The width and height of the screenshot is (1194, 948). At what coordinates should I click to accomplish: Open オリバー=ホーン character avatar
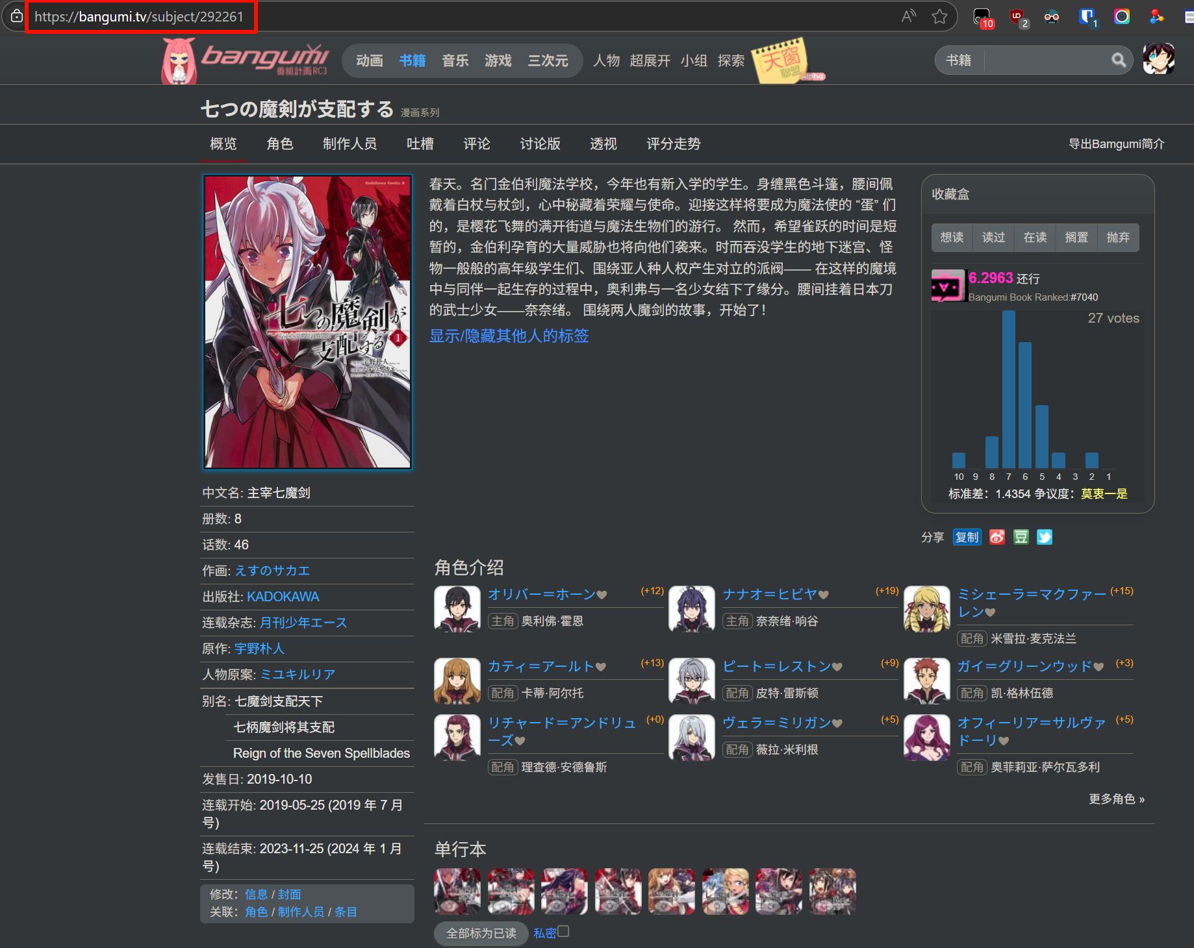[457, 609]
